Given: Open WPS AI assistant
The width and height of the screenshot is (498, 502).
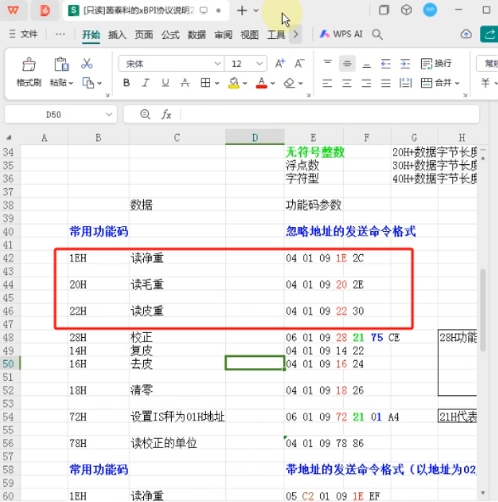Looking at the screenshot, I should pos(341,35).
